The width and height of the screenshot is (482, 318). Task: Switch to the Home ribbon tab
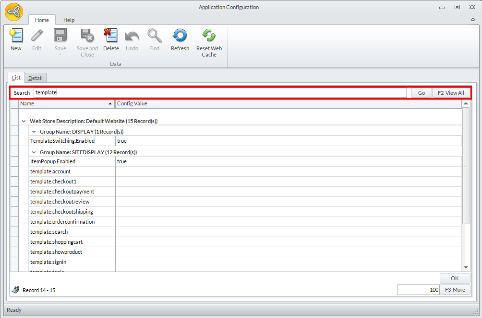(42, 20)
